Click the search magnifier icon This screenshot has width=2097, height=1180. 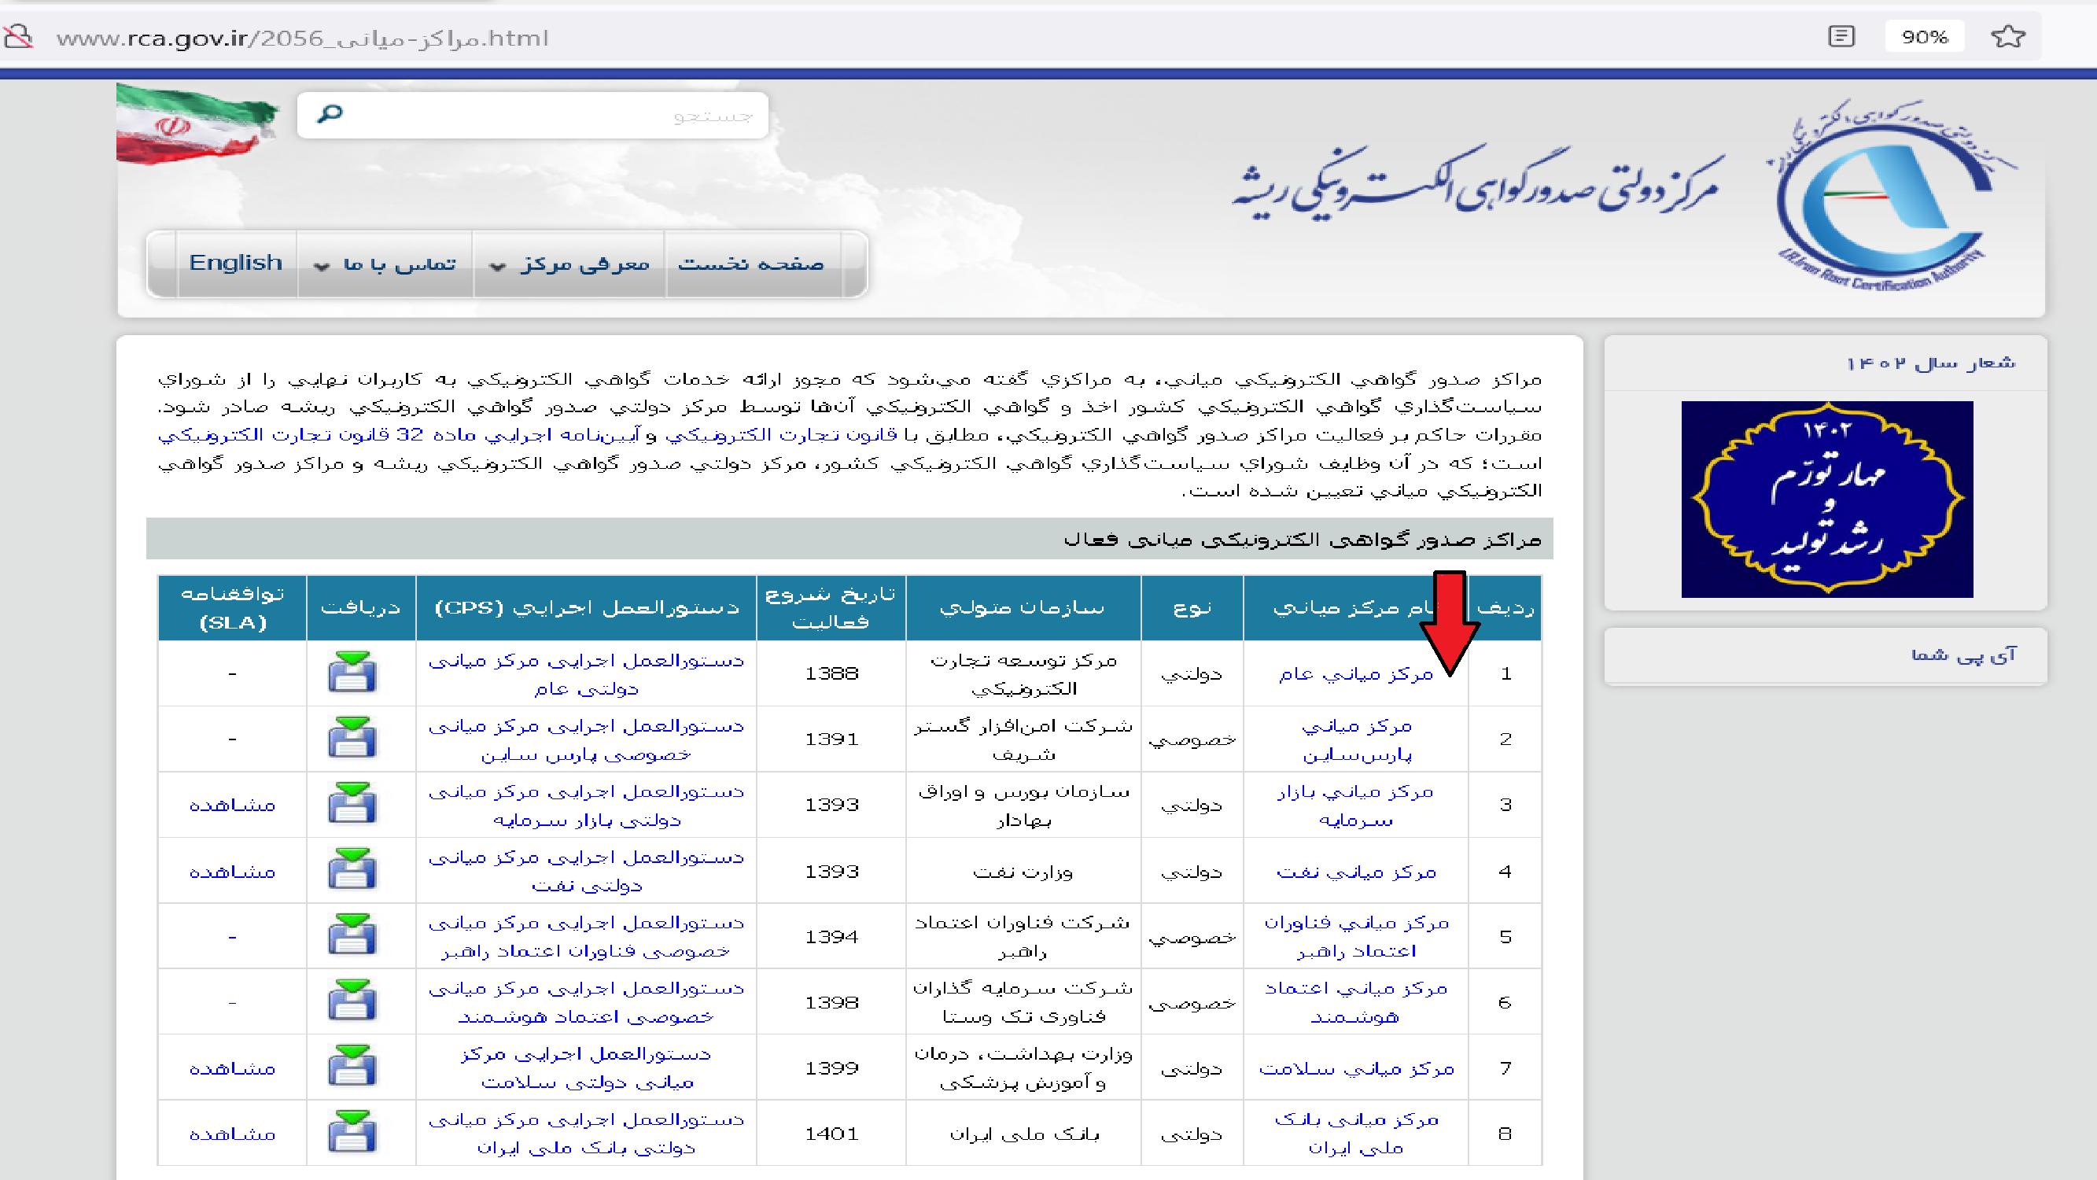(330, 114)
